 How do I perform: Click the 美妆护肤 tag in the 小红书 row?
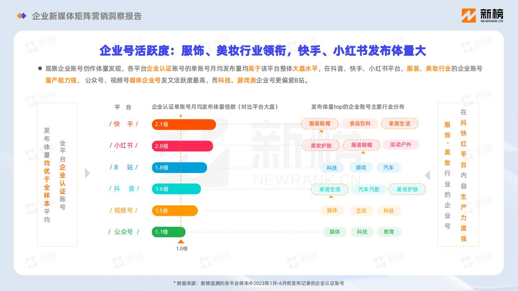[x=321, y=145]
